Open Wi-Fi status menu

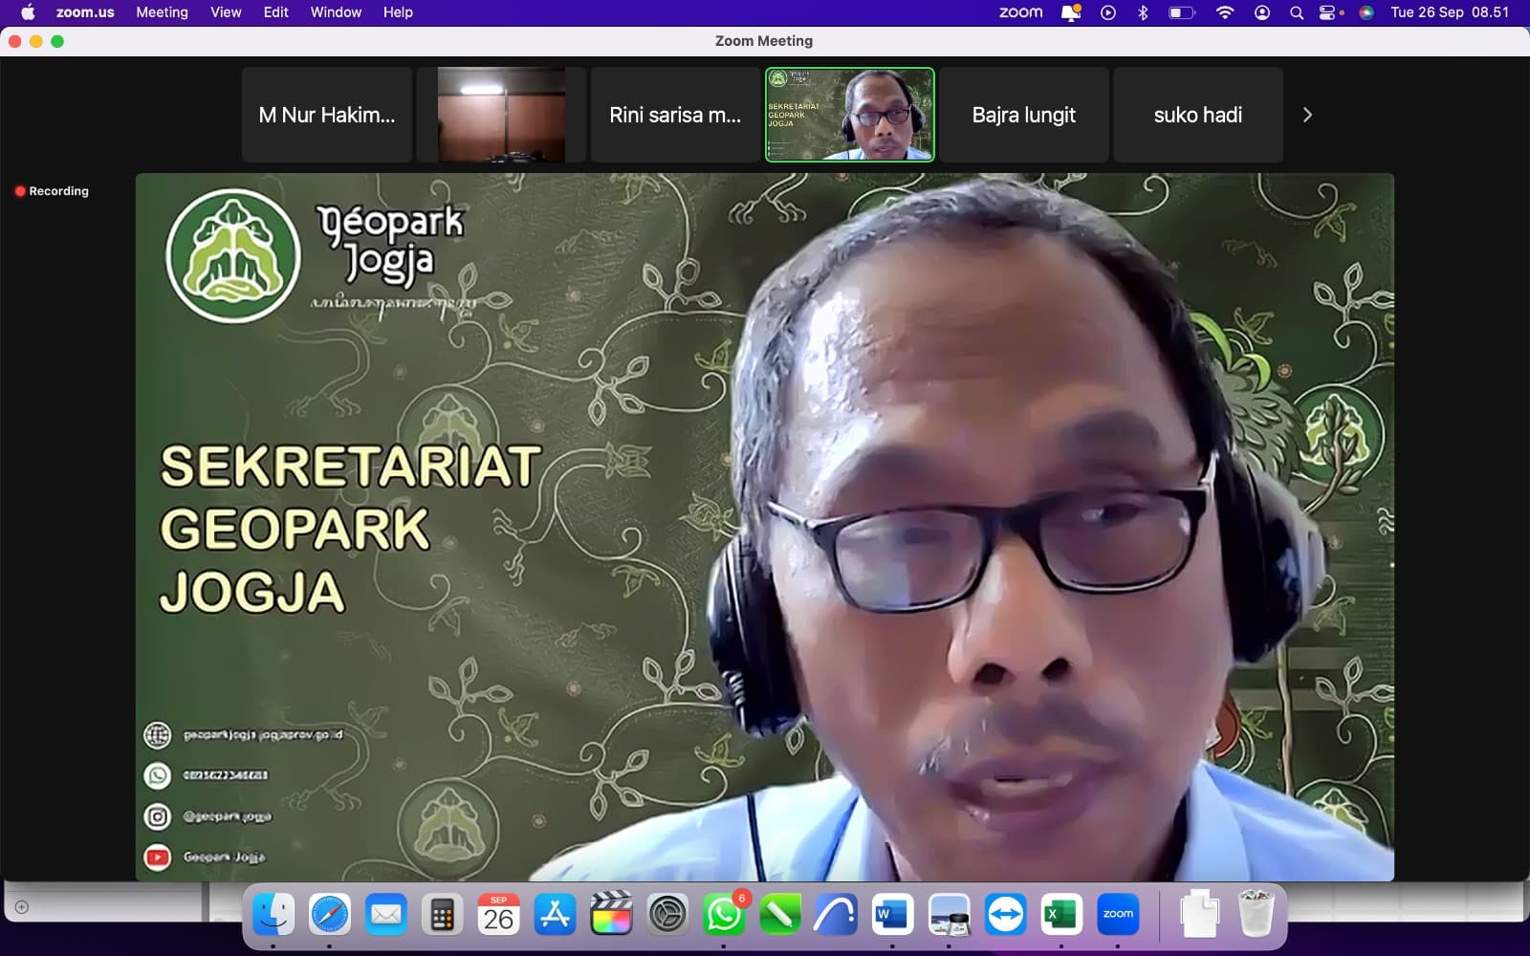1225,12
